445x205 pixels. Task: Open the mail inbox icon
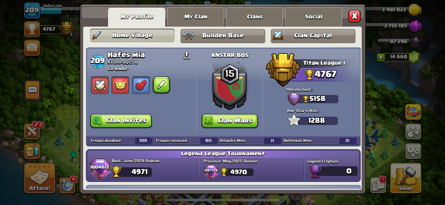point(32,48)
